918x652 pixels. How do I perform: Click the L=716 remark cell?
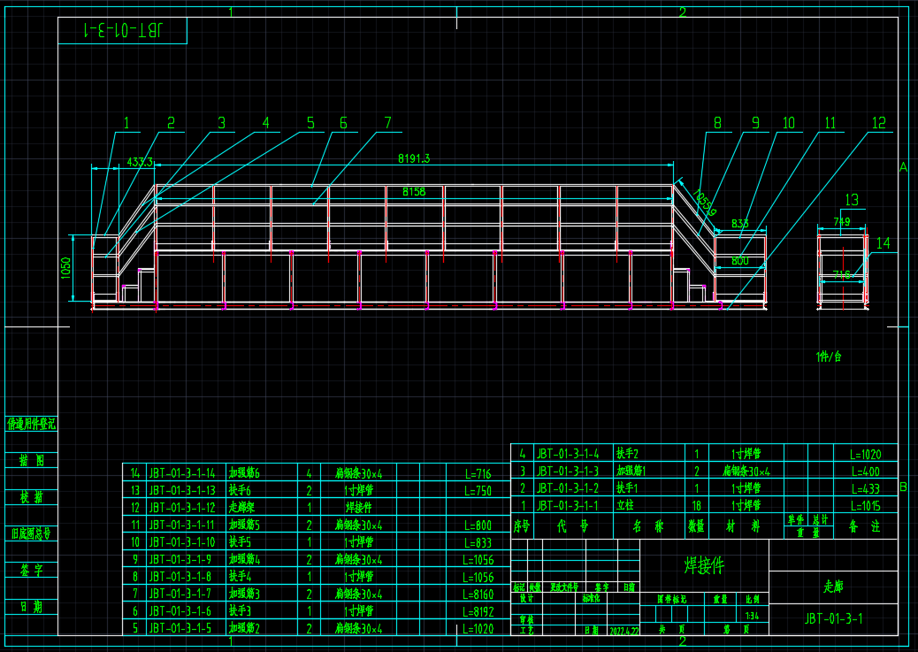coord(478,474)
